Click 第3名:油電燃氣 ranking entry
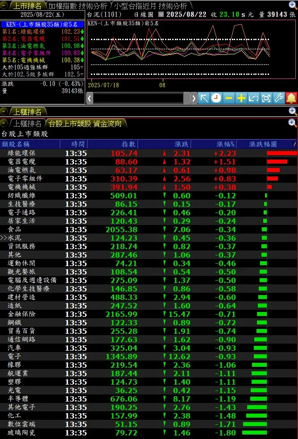Image resolution: width=298 pixels, height=439 pixels. pyautogui.click(x=43, y=45)
